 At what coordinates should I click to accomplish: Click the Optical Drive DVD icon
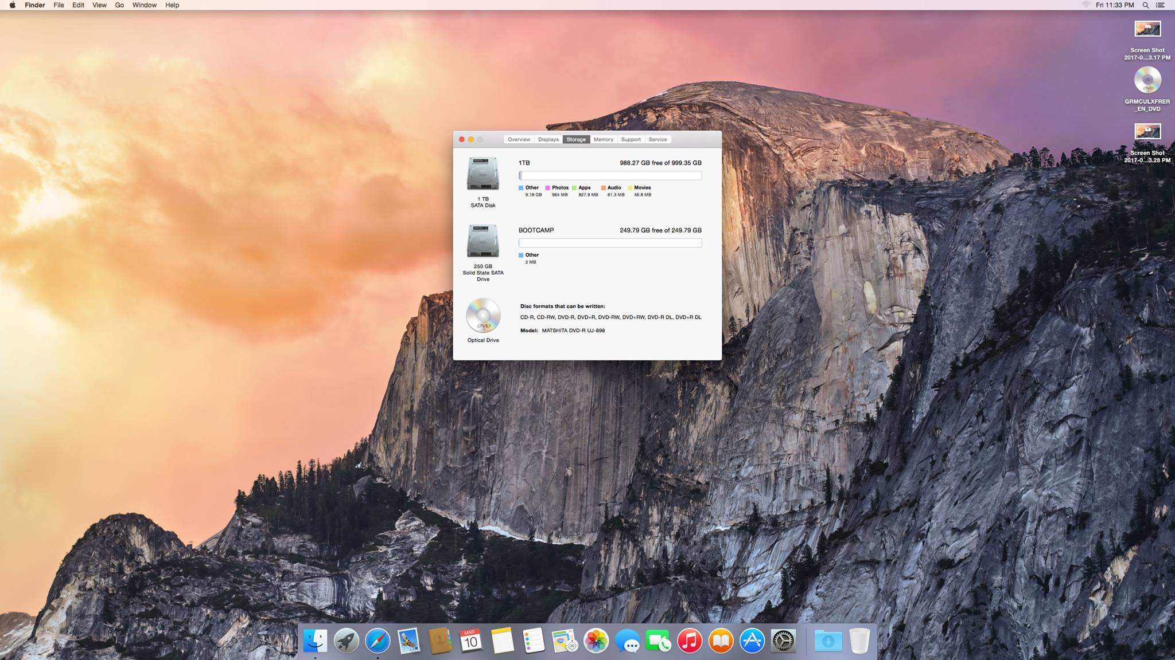tap(483, 315)
